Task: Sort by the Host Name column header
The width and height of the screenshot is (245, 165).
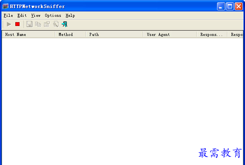Action: click(x=28, y=34)
